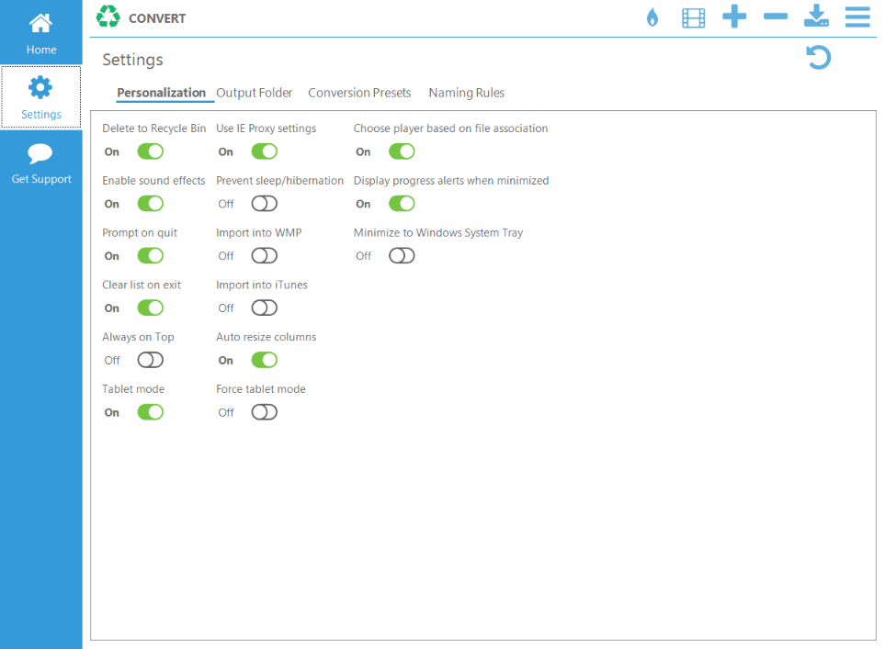Enable Import into WMP toggle

[265, 256]
